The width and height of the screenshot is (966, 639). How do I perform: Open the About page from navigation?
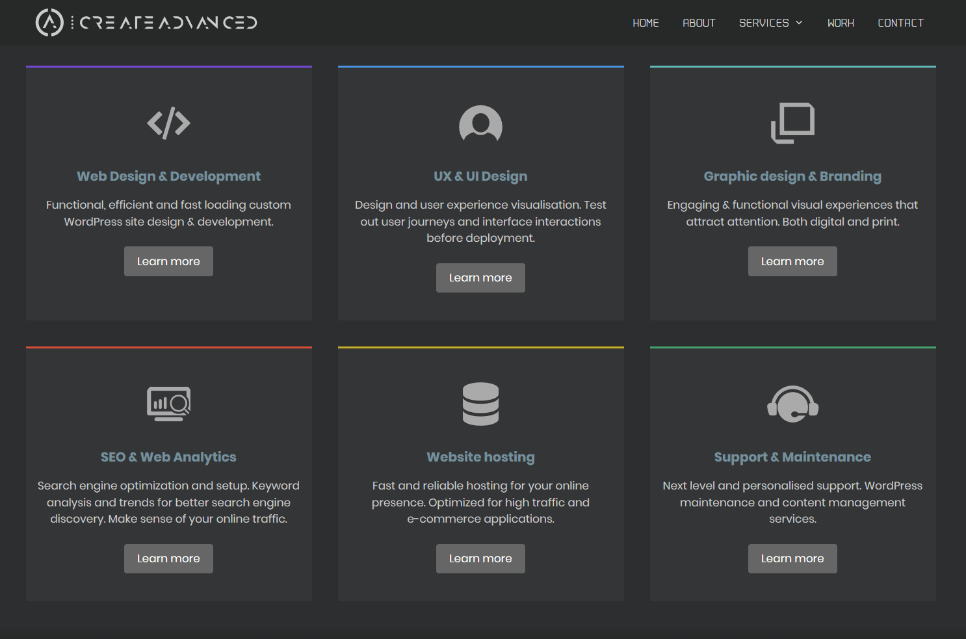click(x=699, y=23)
